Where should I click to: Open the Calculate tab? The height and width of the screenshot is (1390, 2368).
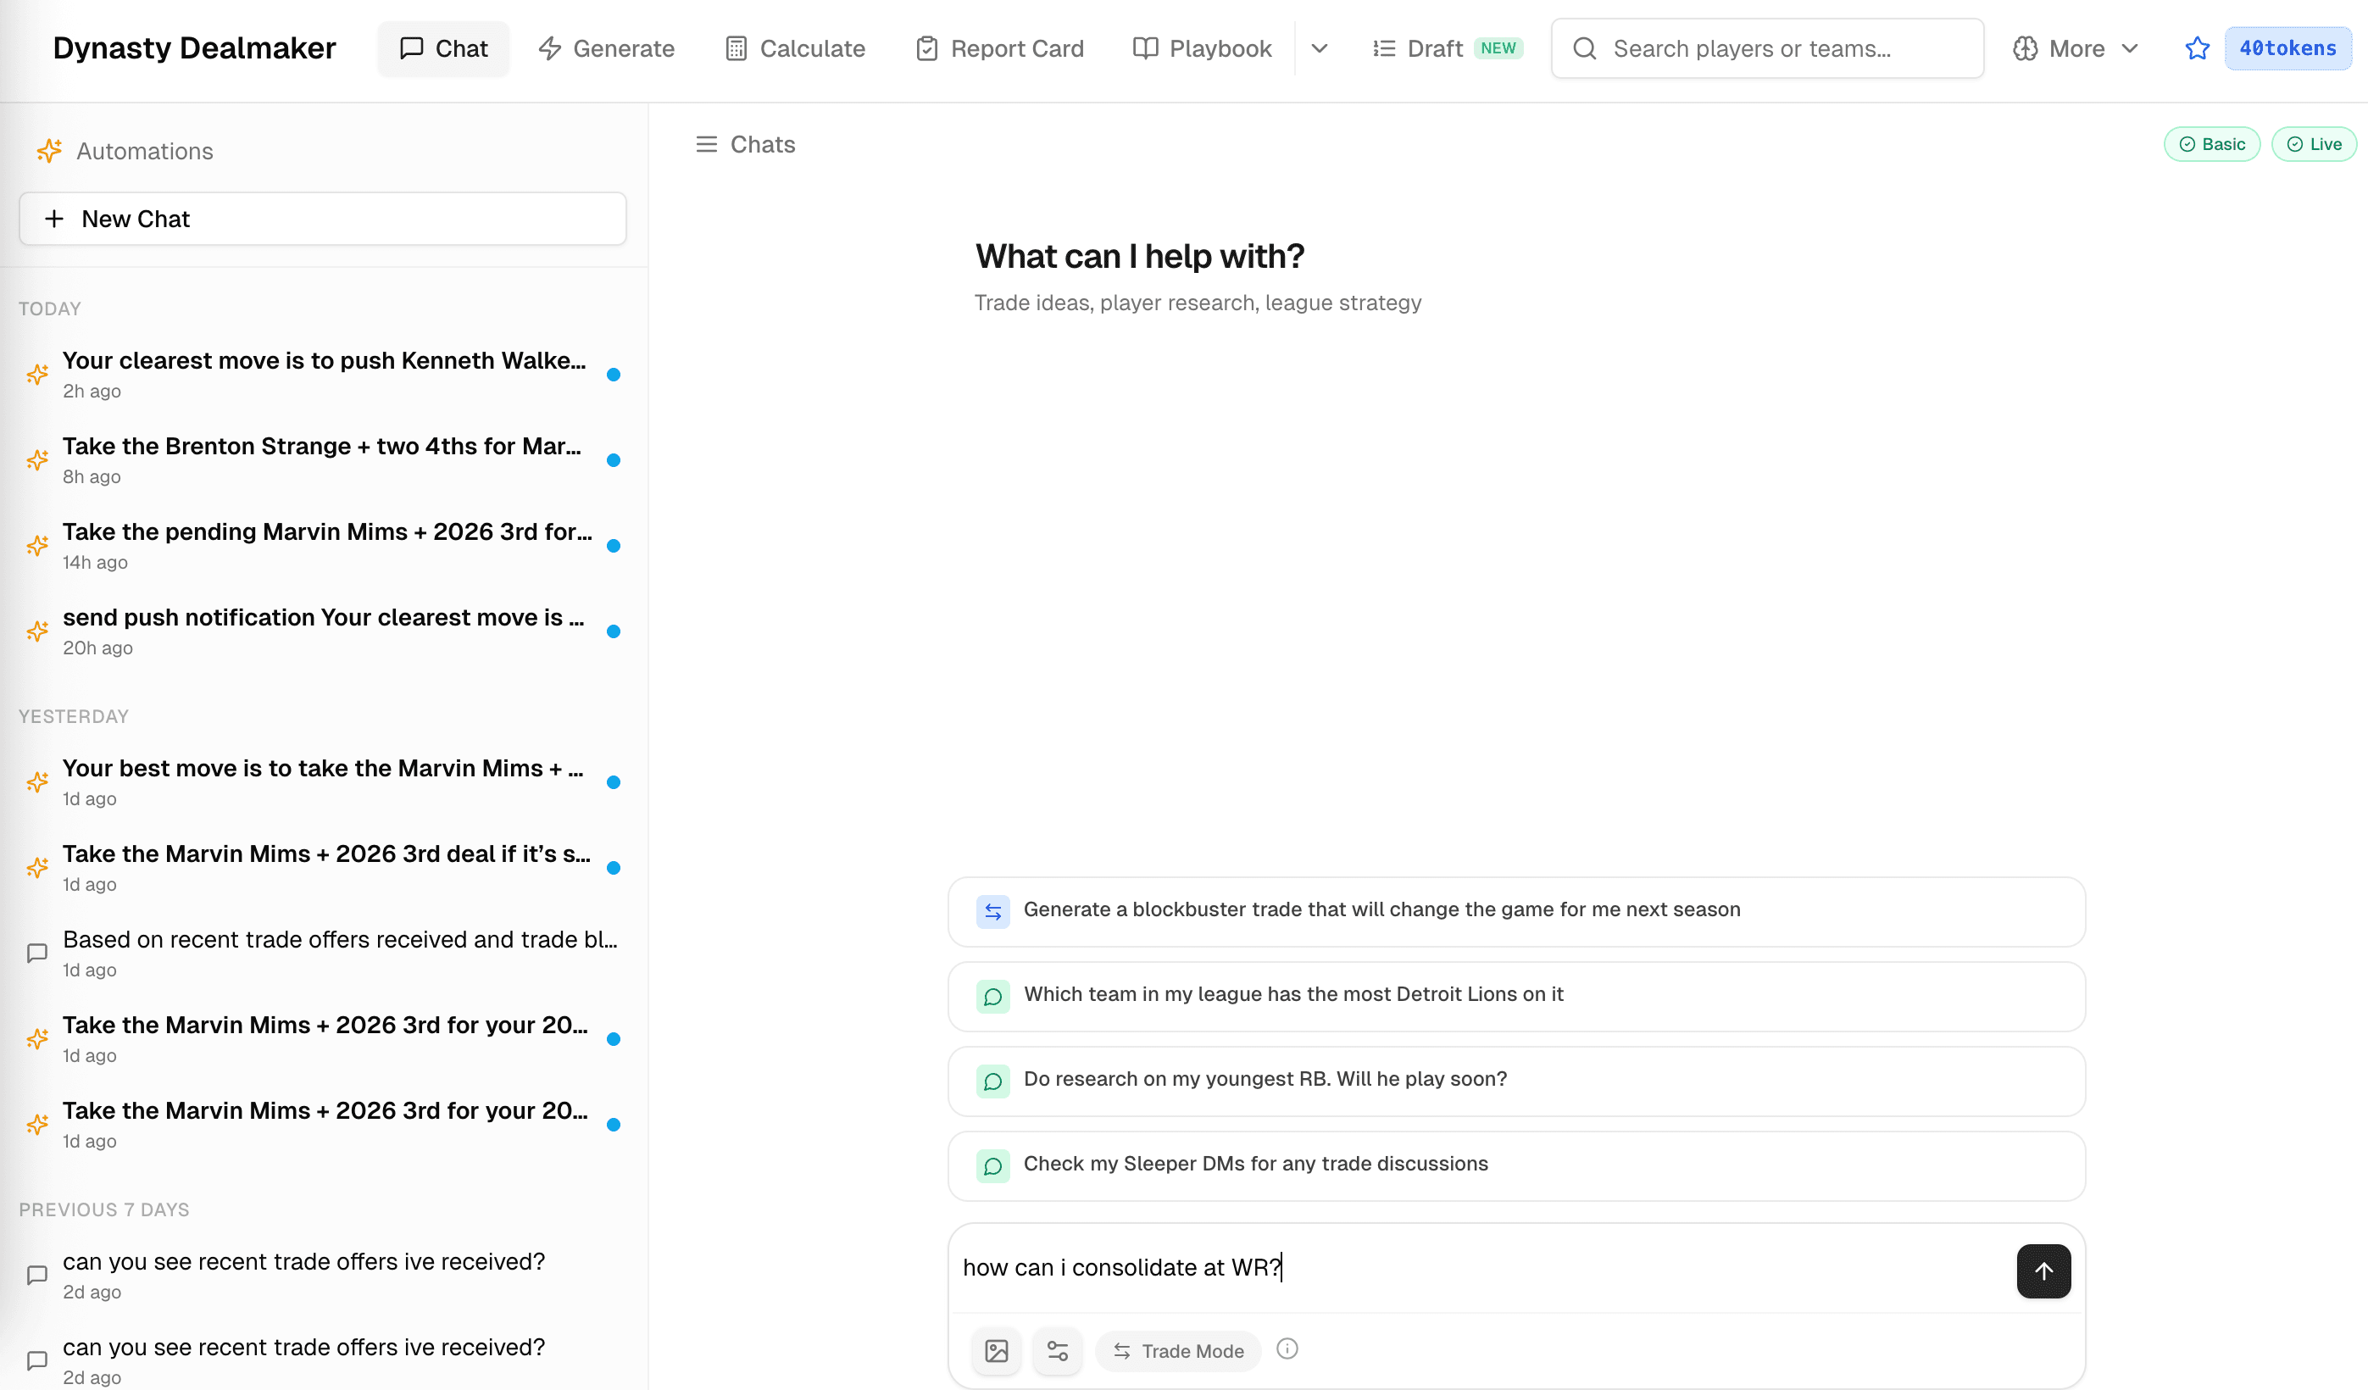tap(795, 48)
